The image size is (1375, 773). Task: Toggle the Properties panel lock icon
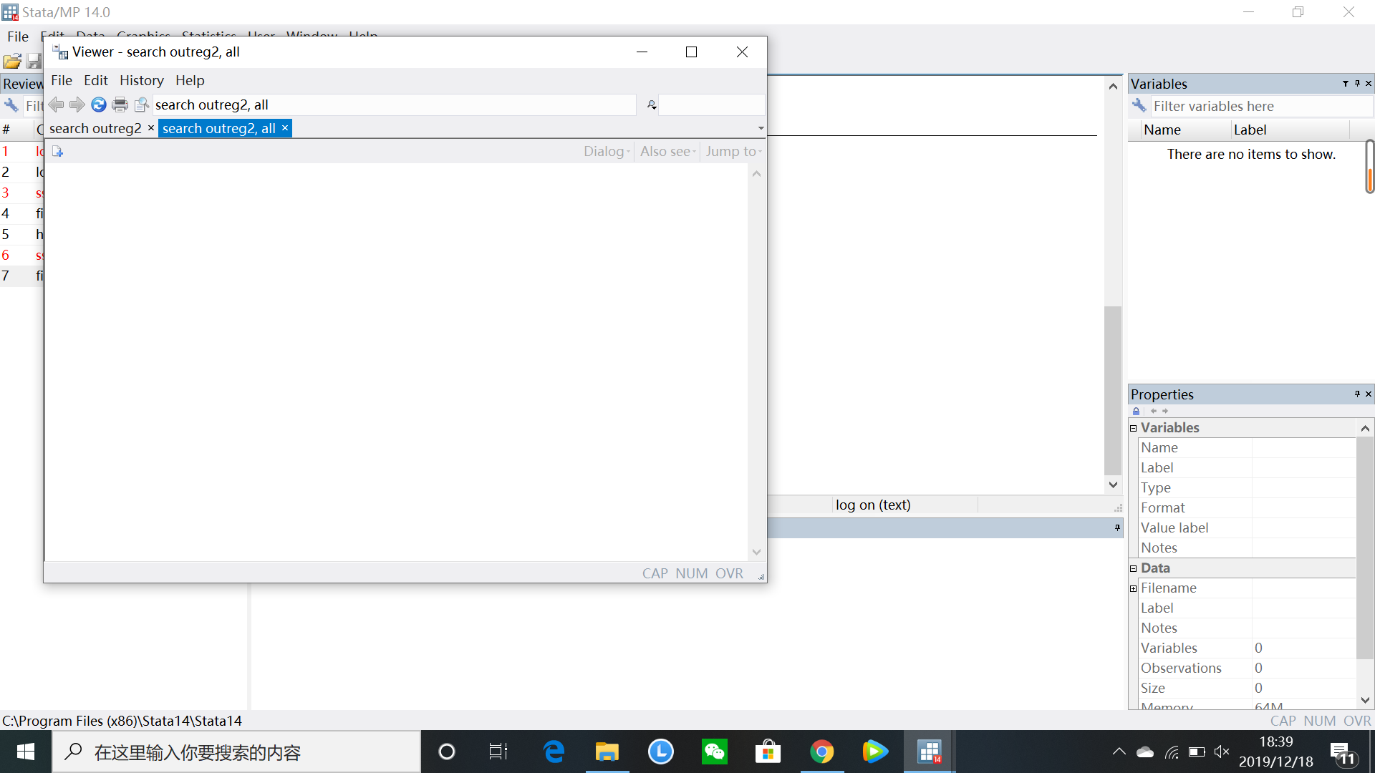(1136, 411)
